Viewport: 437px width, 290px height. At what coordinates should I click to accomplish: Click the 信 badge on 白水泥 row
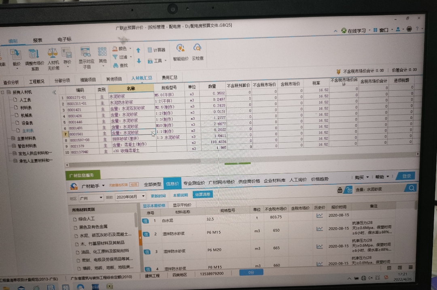pos(145,221)
